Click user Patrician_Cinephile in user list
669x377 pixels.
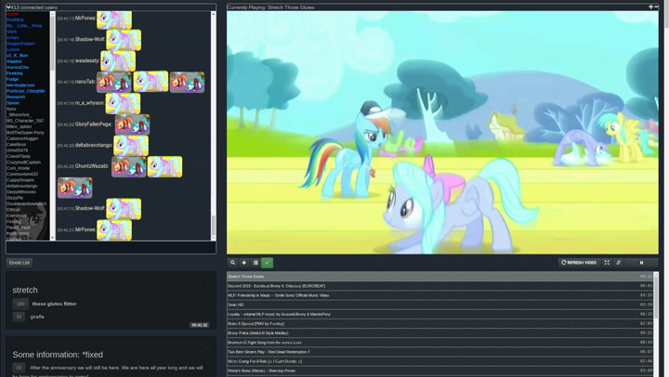[x=26, y=91]
